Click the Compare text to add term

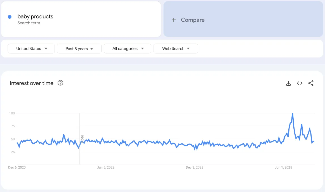pos(193,20)
